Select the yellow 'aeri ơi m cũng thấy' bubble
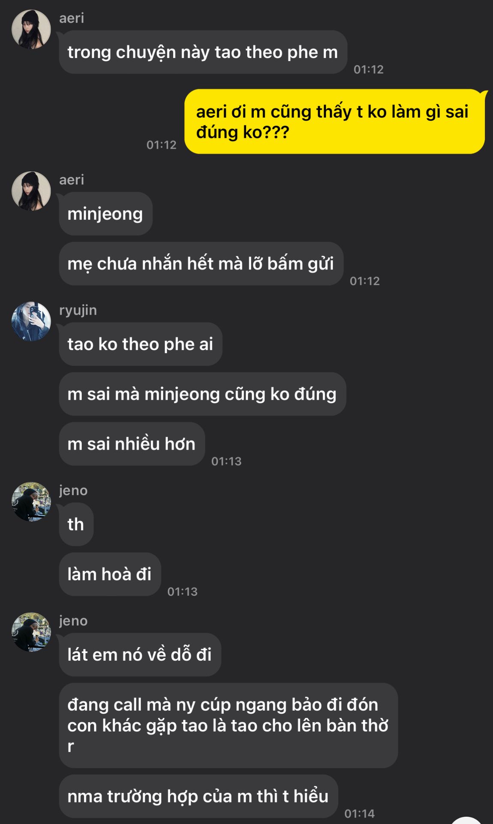 click(x=335, y=121)
